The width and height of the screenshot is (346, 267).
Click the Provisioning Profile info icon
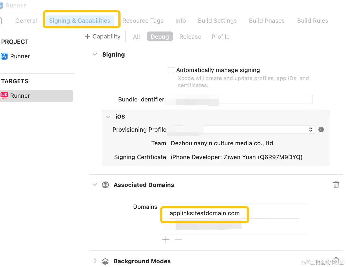click(x=321, y=129)
